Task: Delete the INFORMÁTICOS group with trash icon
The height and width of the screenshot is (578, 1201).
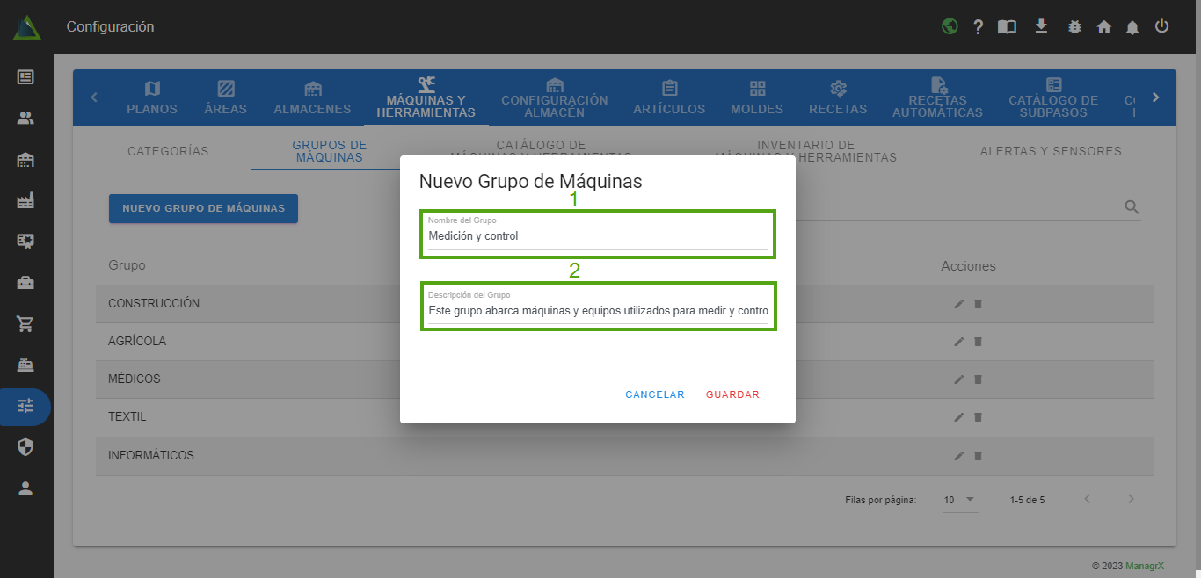Action: coord(978,456)
